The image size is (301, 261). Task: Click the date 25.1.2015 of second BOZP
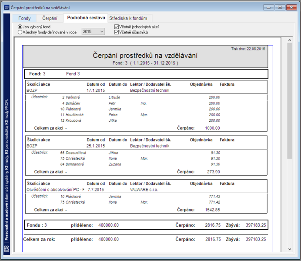point(96,146)
